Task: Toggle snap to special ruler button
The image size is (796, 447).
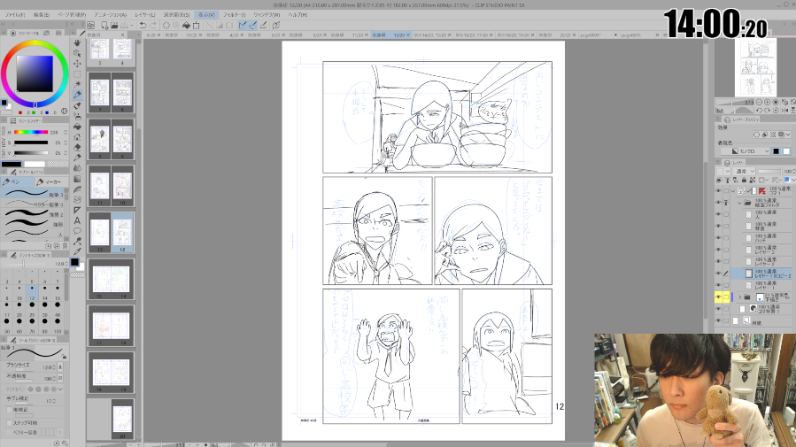Action: coord(253,25)
